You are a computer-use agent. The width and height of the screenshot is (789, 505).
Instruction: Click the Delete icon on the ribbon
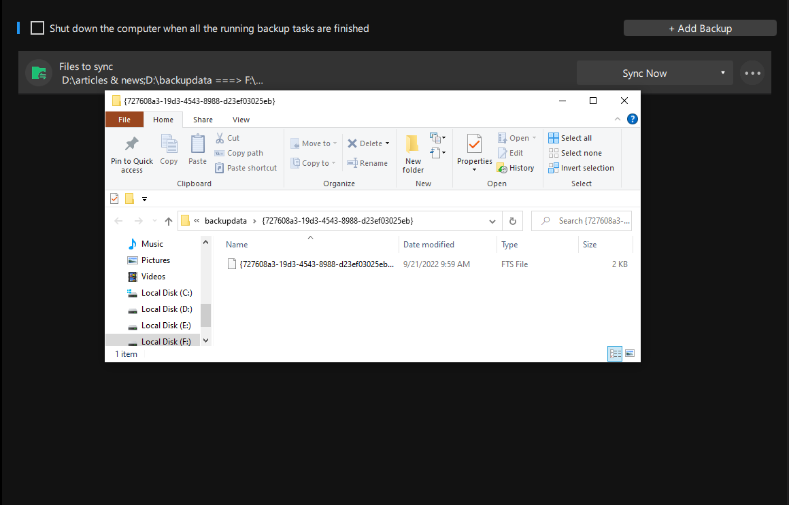point(365,143)
